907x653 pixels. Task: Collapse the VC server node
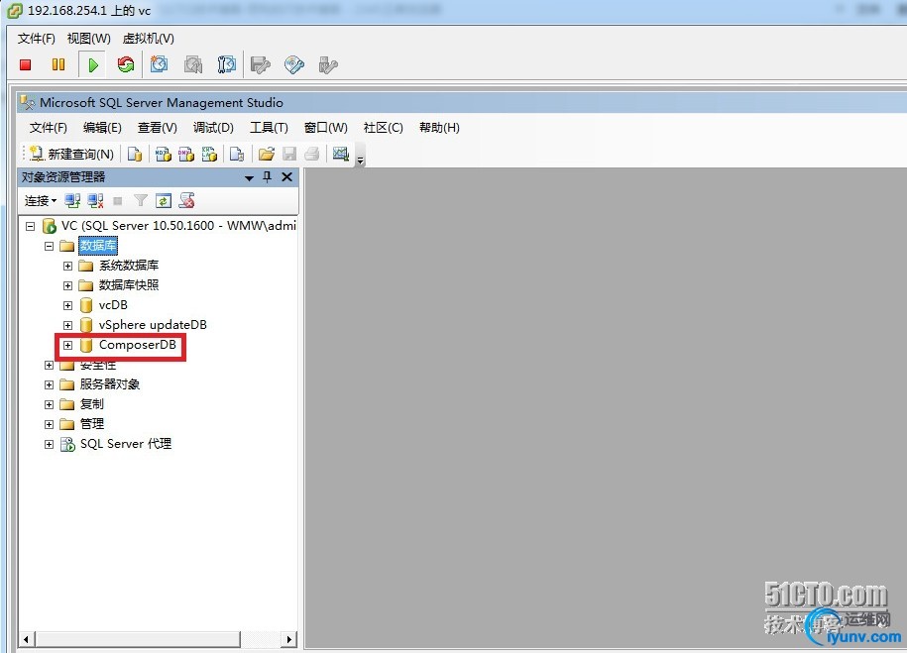[30, 227]
